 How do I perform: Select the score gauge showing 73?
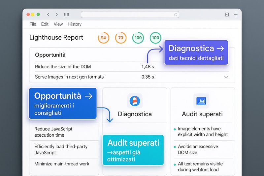(121, 38)
